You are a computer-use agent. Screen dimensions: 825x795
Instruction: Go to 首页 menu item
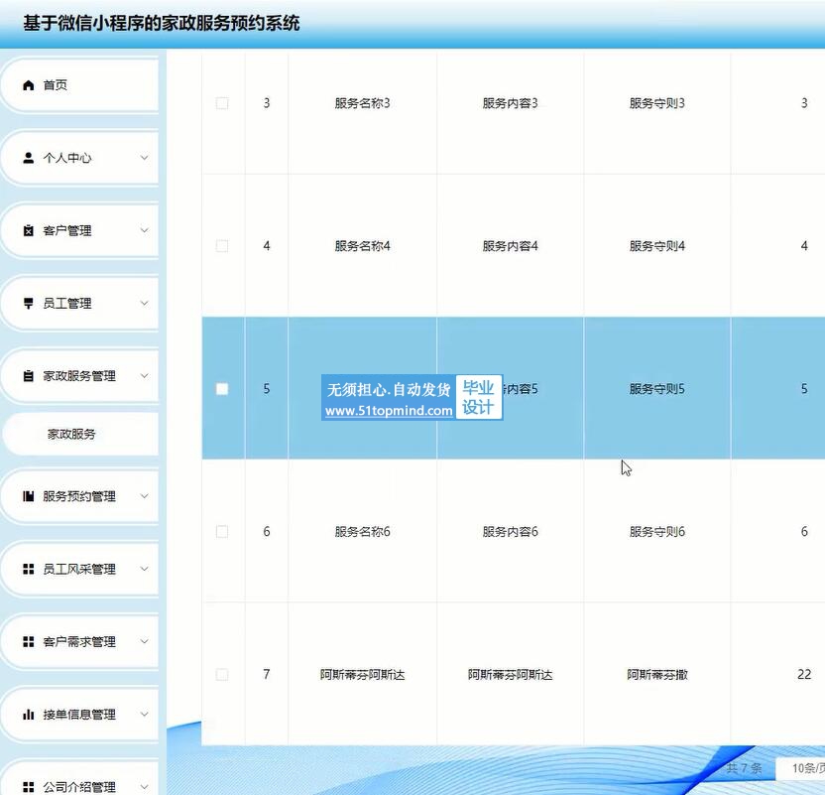[80, 85]
